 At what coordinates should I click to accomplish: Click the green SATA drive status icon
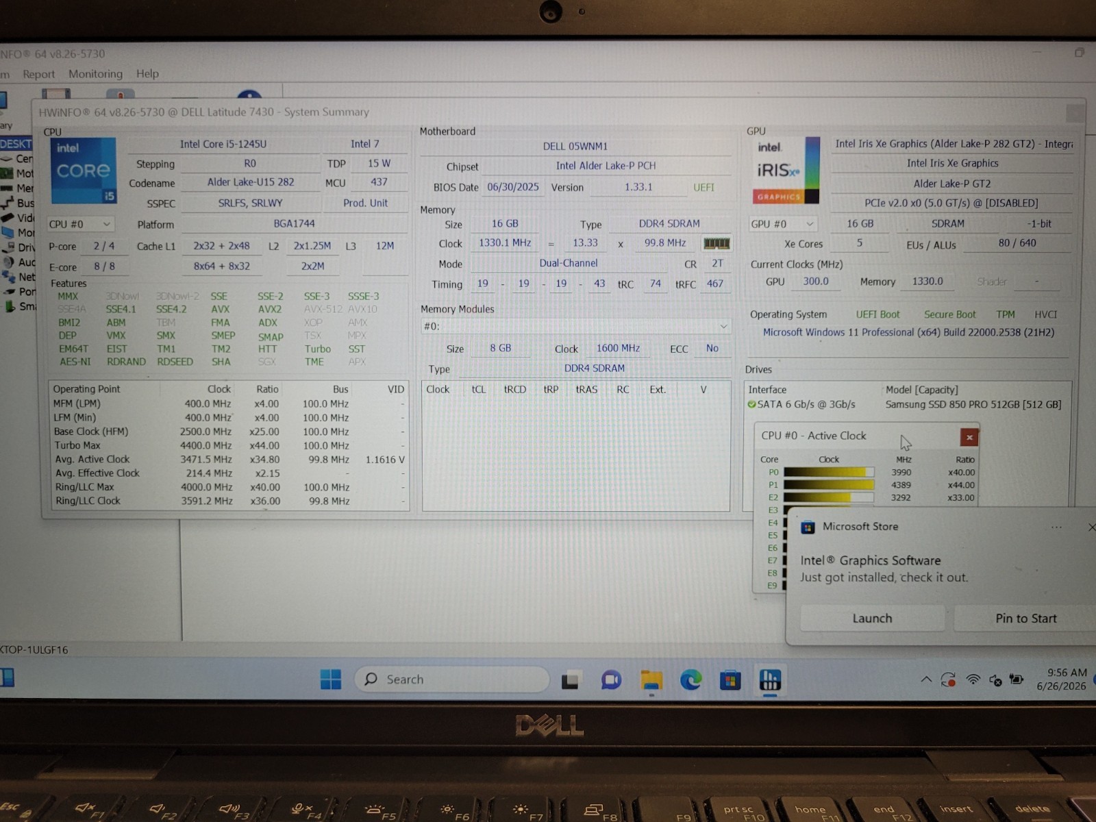click(x=751, y=404)
